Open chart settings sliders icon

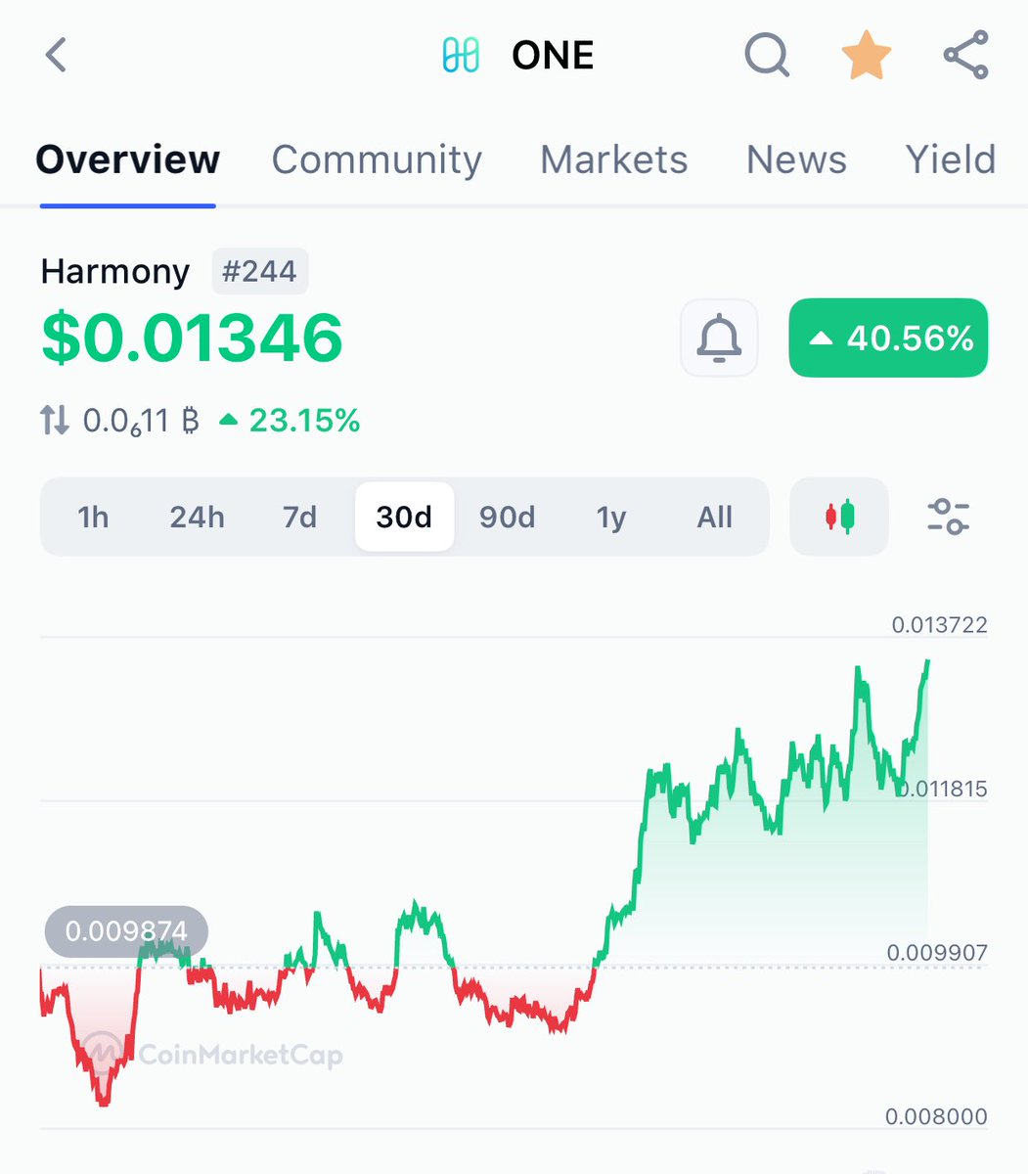pos(948,516)
